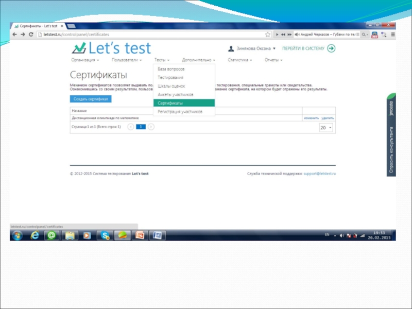The width and height of the screenshot is (412, 309).
Task: Close the Сертификаты browser tab
Action: click(62, 26)
